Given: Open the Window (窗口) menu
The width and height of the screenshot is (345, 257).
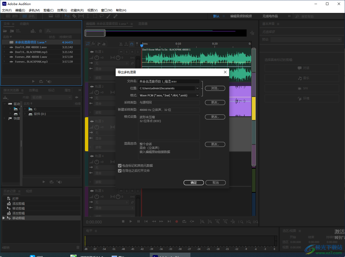Looking at the screenshot, I should (107, 10).
